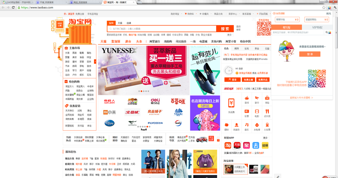
Task: Click the browser reload icon
Action: [x=13, y=7]
